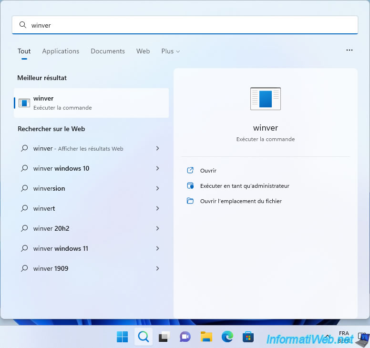Image resolution: width=370 pixels, height=348 pixels.
Task: Click the large winver icon in preview pane
Action: point(266,99)
